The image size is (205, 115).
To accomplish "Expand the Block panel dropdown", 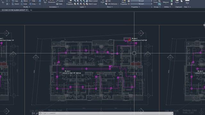I will point(110,7).
